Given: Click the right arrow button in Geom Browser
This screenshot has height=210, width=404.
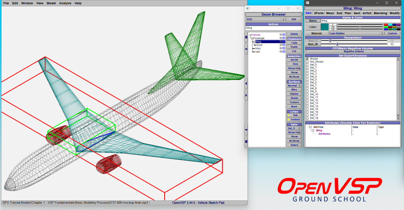Looking at the screenshot, I should tap(246, 95).
